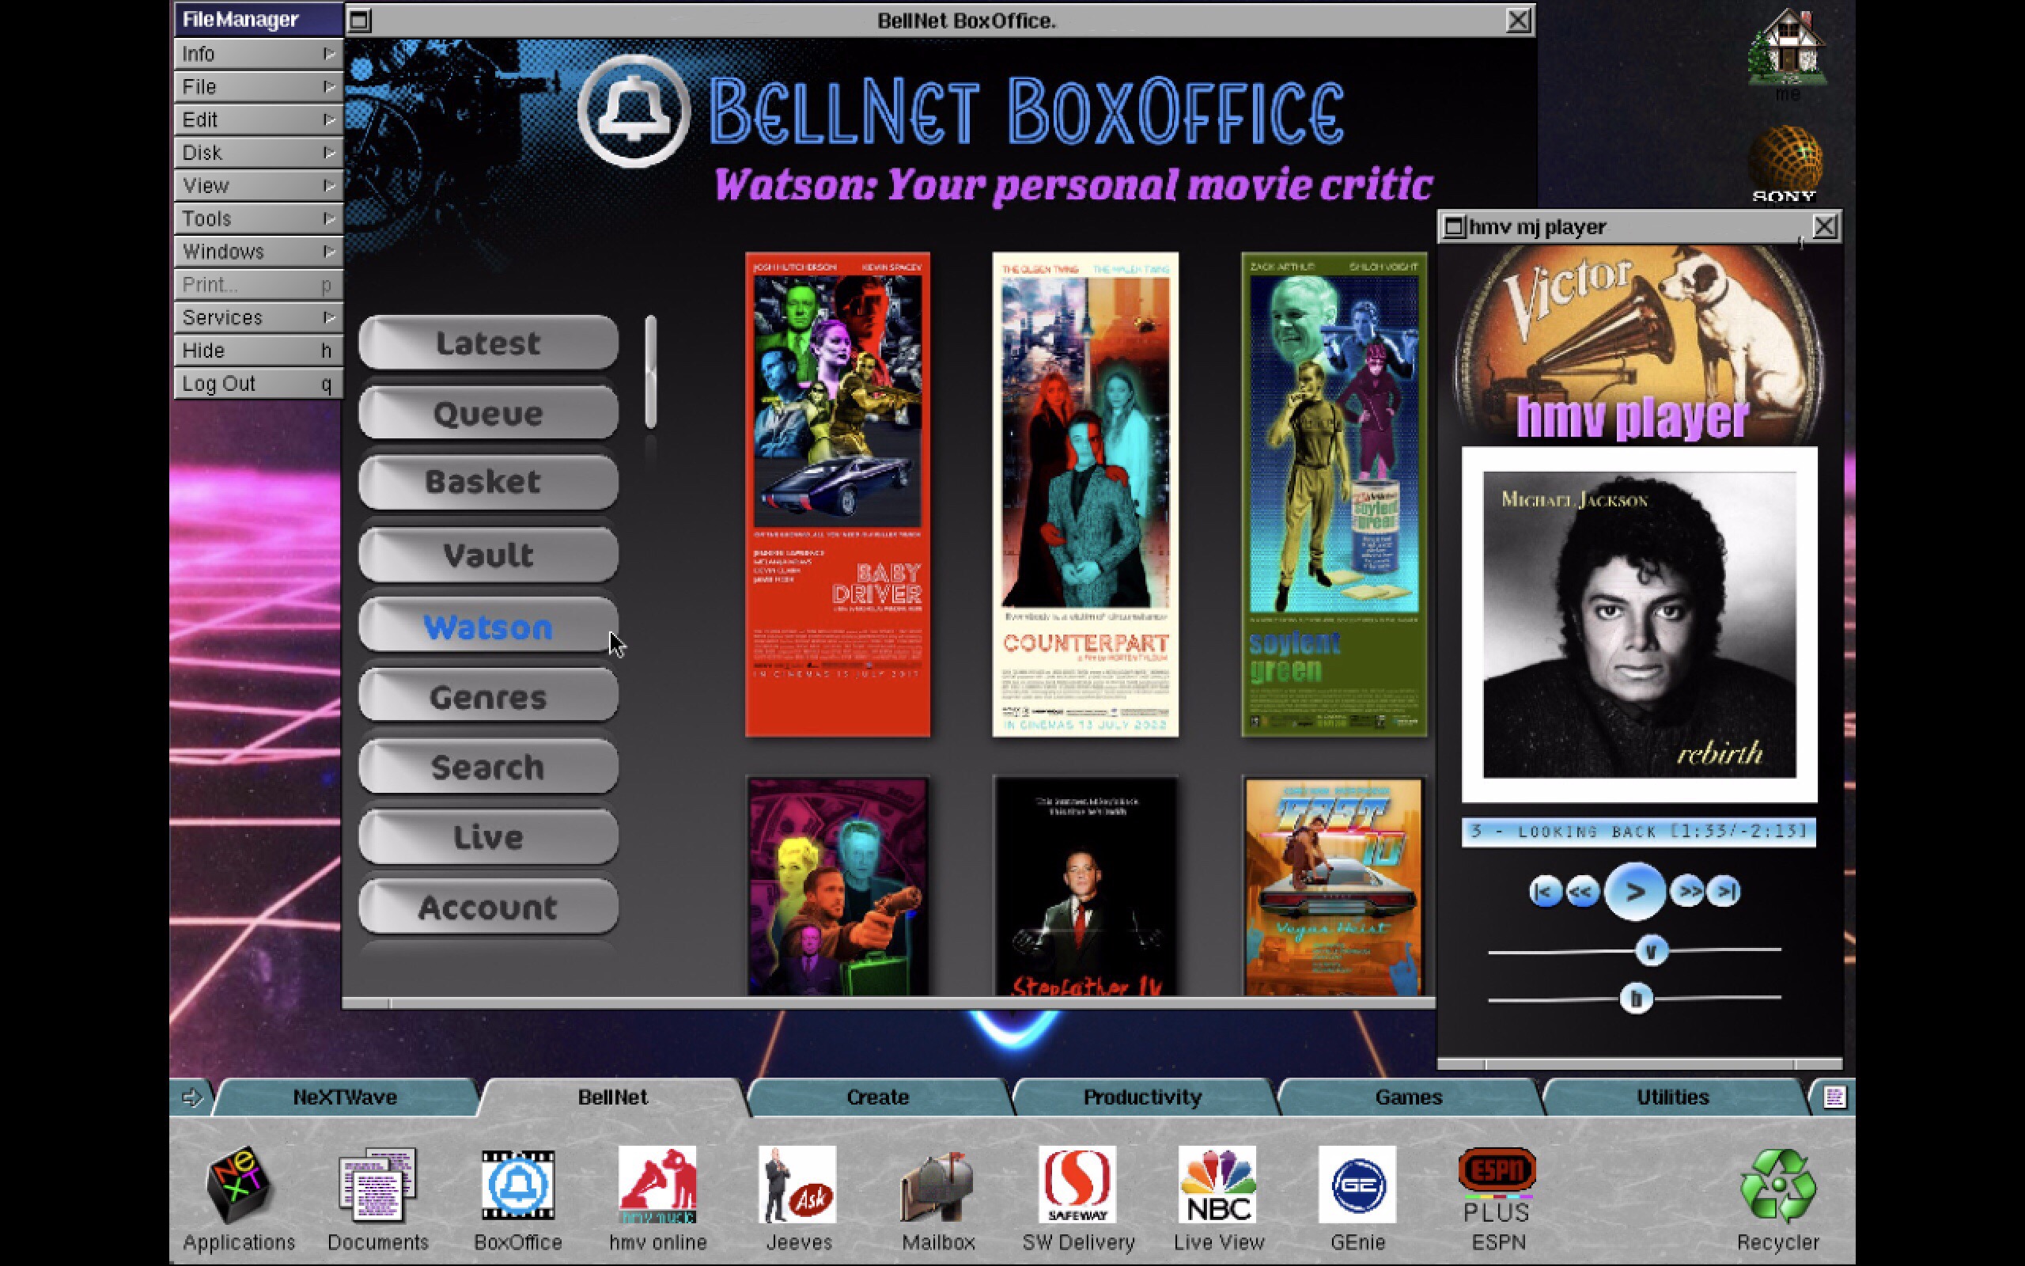Fast forward the track in hmv player
The image size is (2025, 1266).
coord(1687,892)
